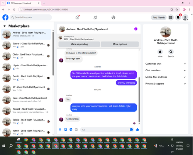This screenshot has height=155, width=193.
Task: Click the chat message scrollbar
Action: pos(139,100)
